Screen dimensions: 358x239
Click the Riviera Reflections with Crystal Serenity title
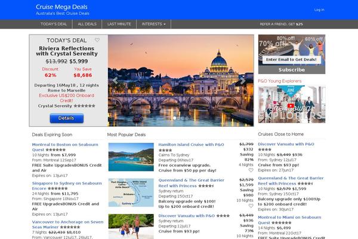pos(67,51)
